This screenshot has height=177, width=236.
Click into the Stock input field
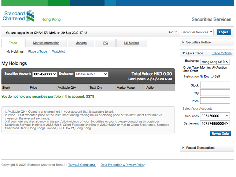pyautogui.click(x=215, y=85)
